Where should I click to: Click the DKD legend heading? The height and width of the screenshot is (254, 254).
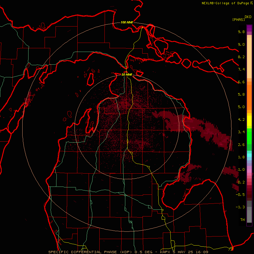248,17
